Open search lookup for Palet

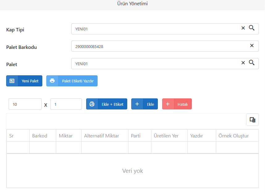pos(252,63)
